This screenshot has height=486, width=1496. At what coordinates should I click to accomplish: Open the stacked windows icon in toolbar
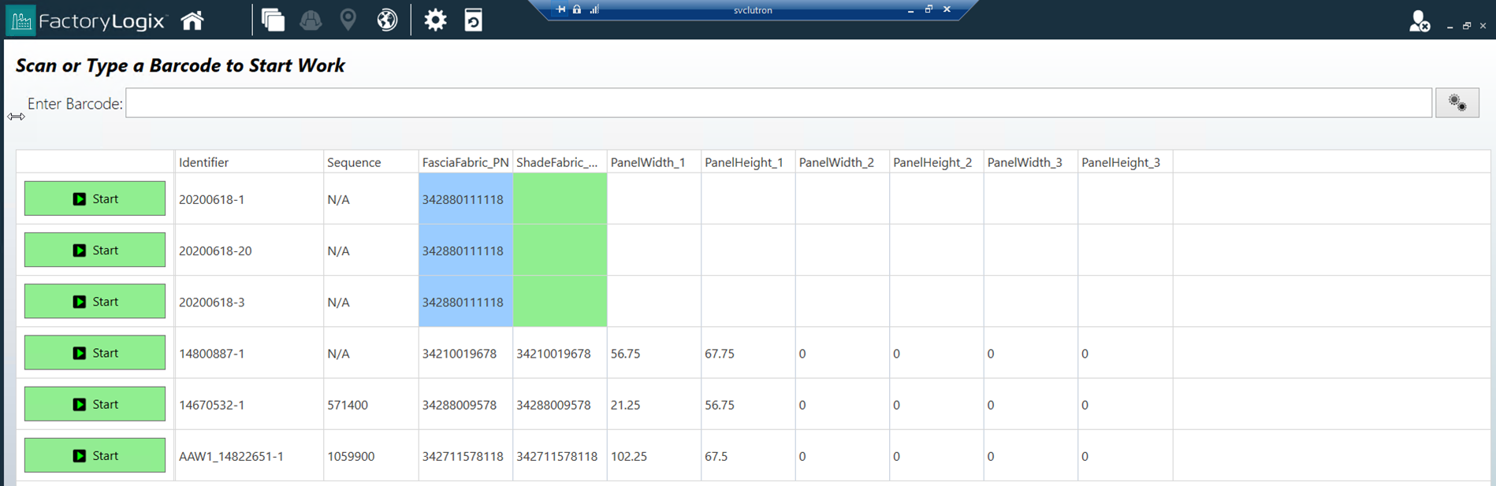click(x=273, y=20)
